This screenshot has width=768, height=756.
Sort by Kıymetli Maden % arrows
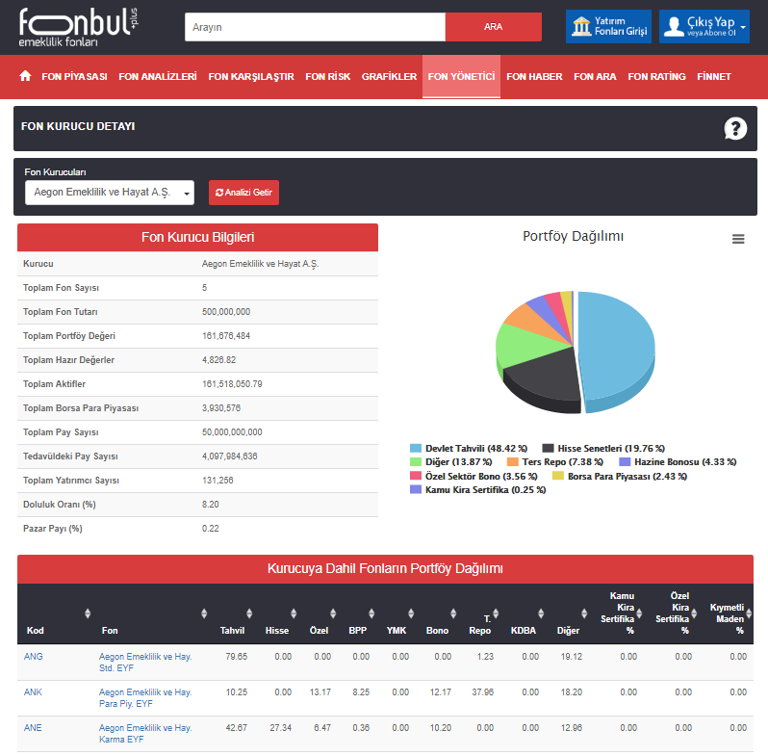(749, 613)
